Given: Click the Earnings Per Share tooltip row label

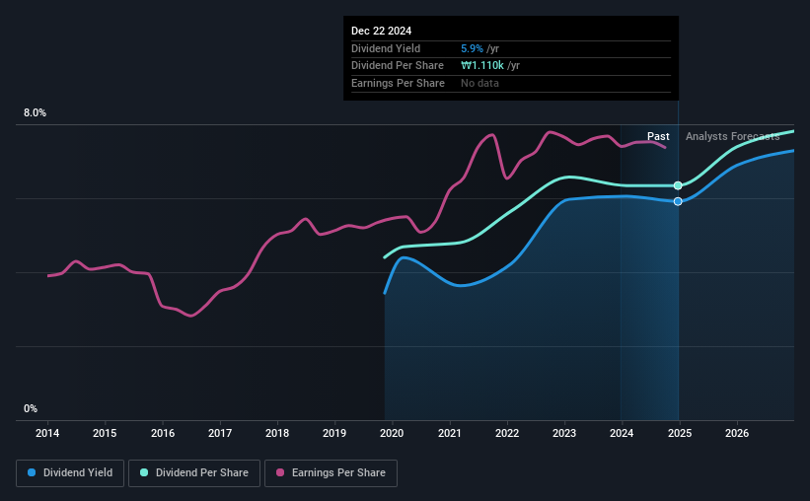Looking at the screenshot, I should coord(398,83).
